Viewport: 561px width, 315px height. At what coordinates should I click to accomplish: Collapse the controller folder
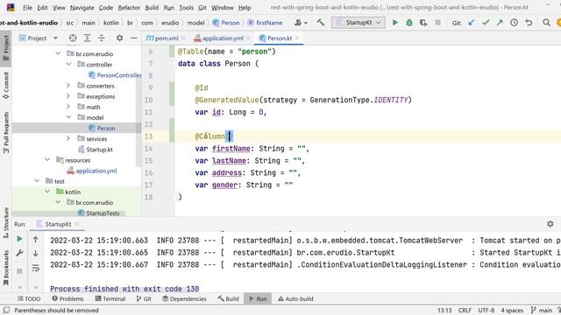coord(68,64)
